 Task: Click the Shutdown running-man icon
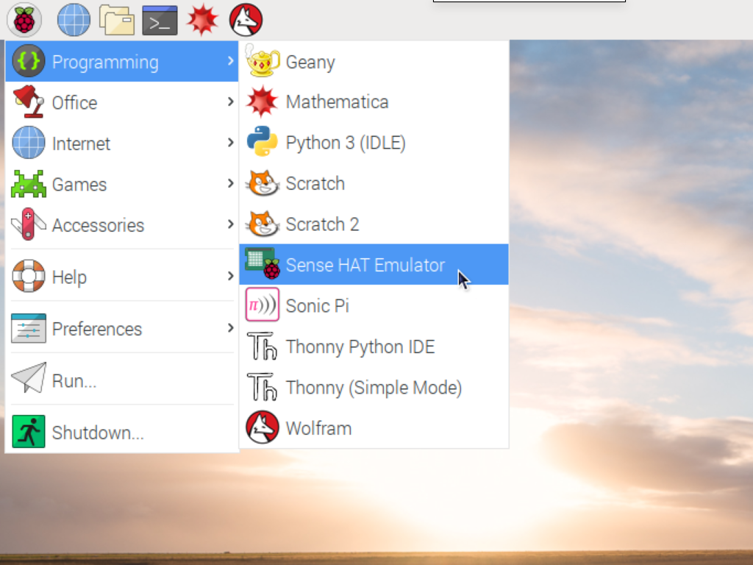tap(29, 431)
